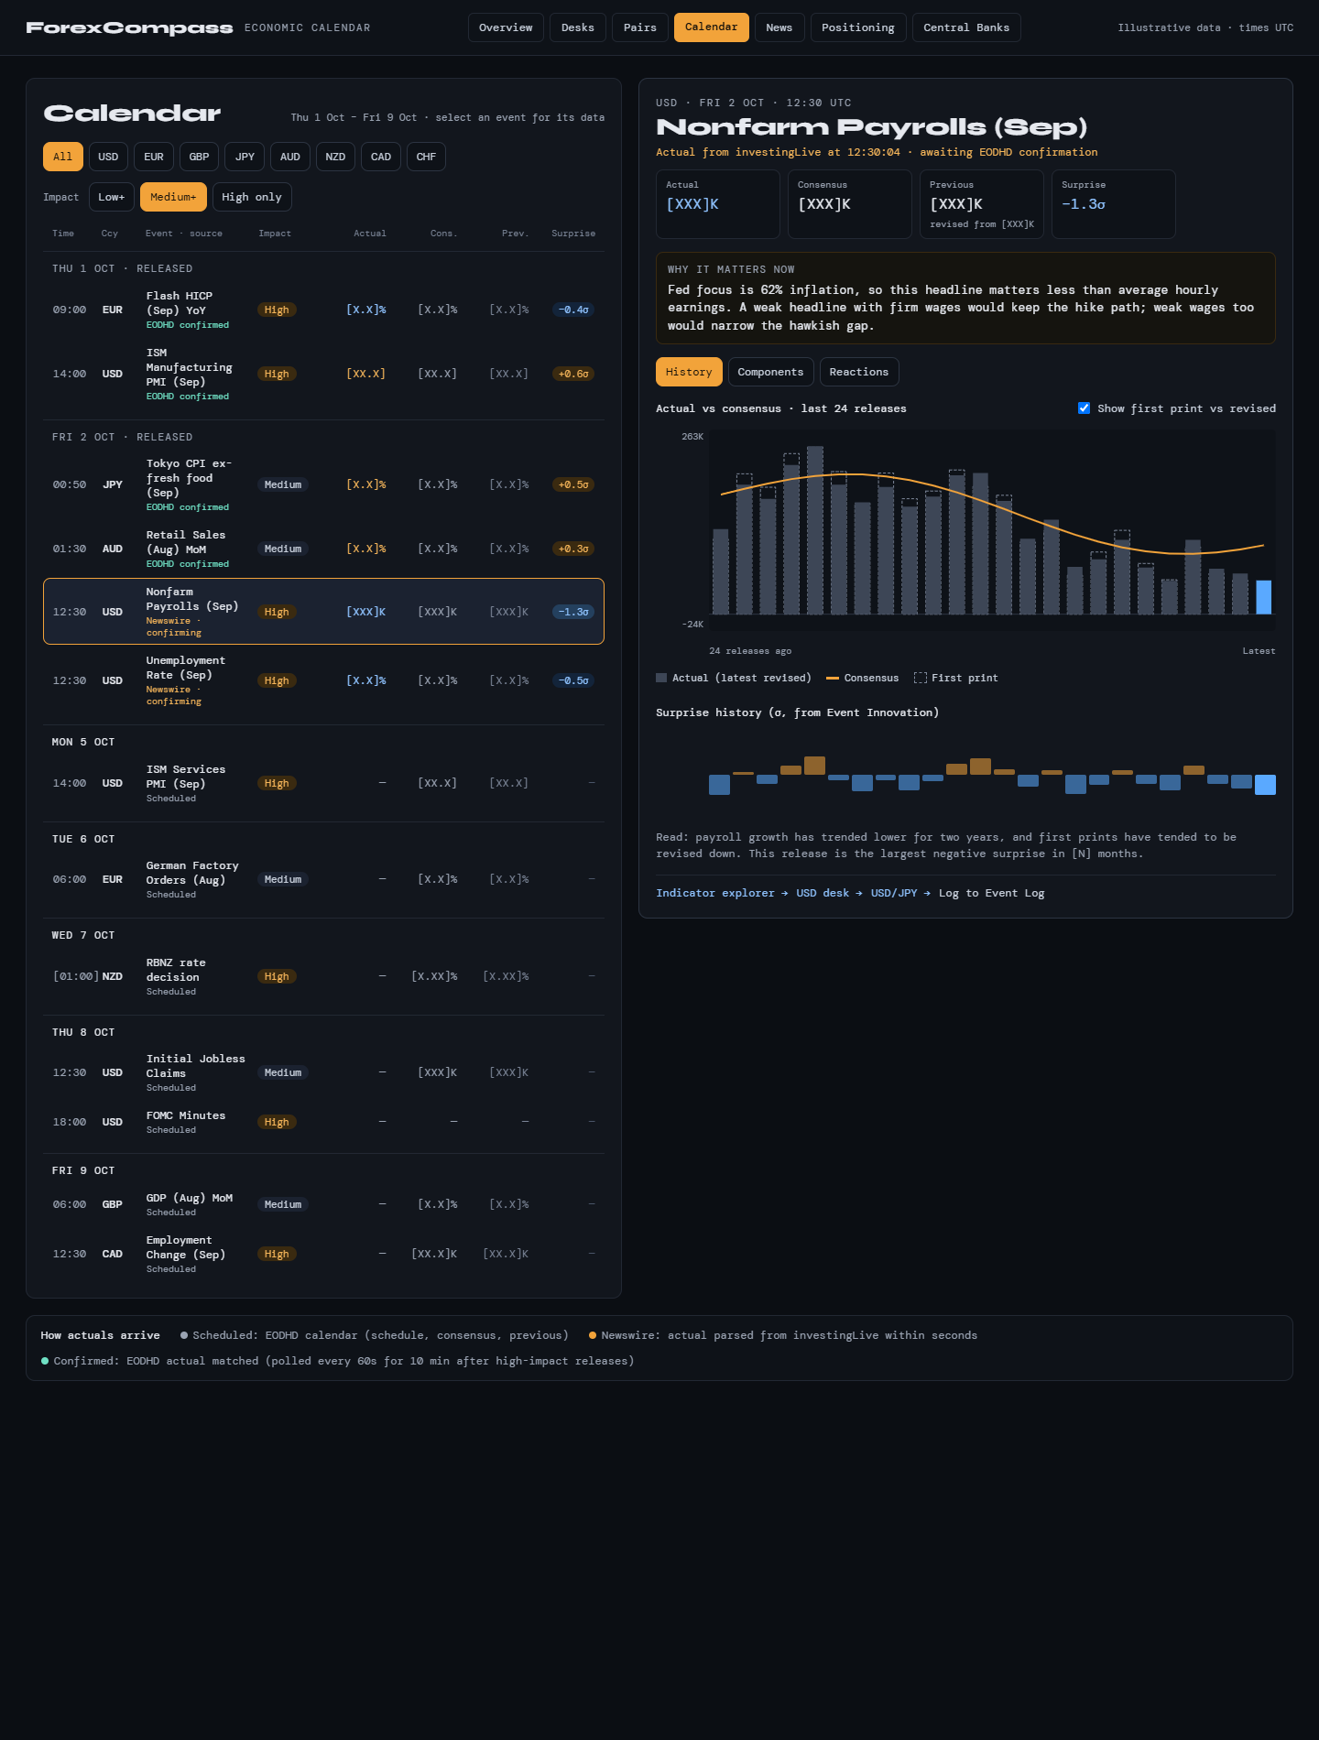Filter calendar by CHF currency
This screenshot has height=1740, width=1319.
(426, 157)
